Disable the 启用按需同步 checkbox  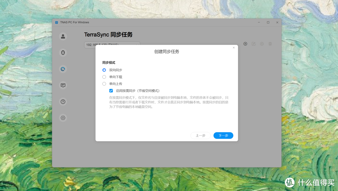click(x=111, y=90)
